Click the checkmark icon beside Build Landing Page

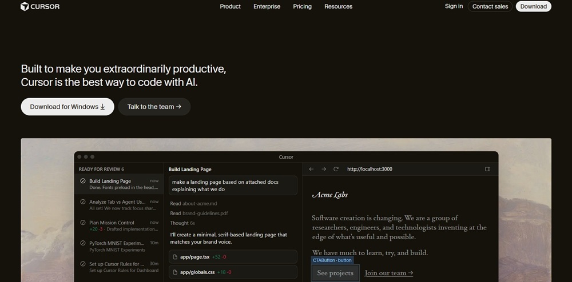tap(83, 181)
